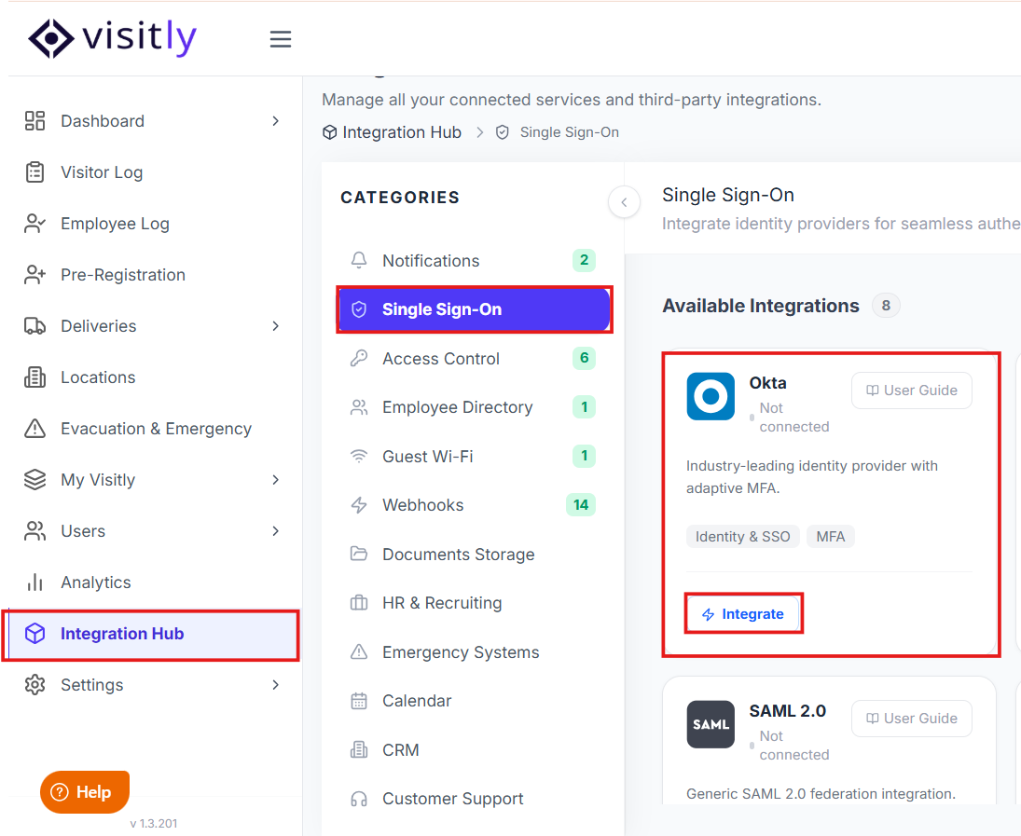
Task: Select Single Sign-On category
Action: coord(474,309)
